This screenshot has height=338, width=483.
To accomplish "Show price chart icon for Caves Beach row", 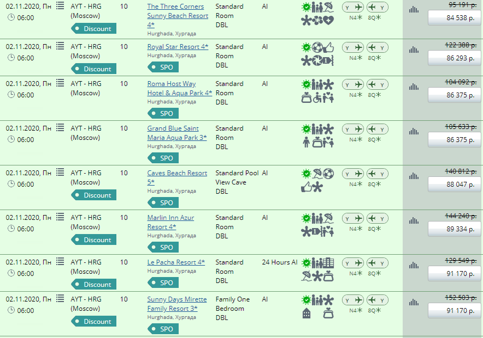I will tap(414, 176).
